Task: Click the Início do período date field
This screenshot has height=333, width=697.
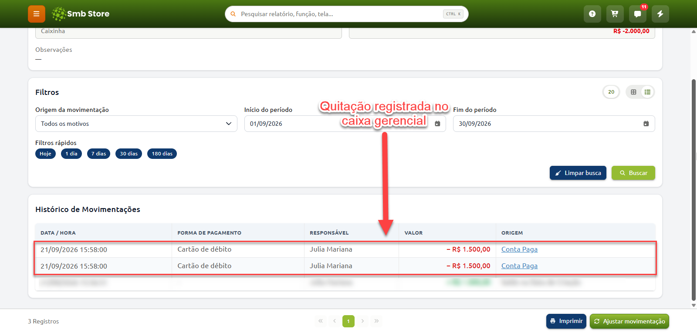Action: pos(345,124)
